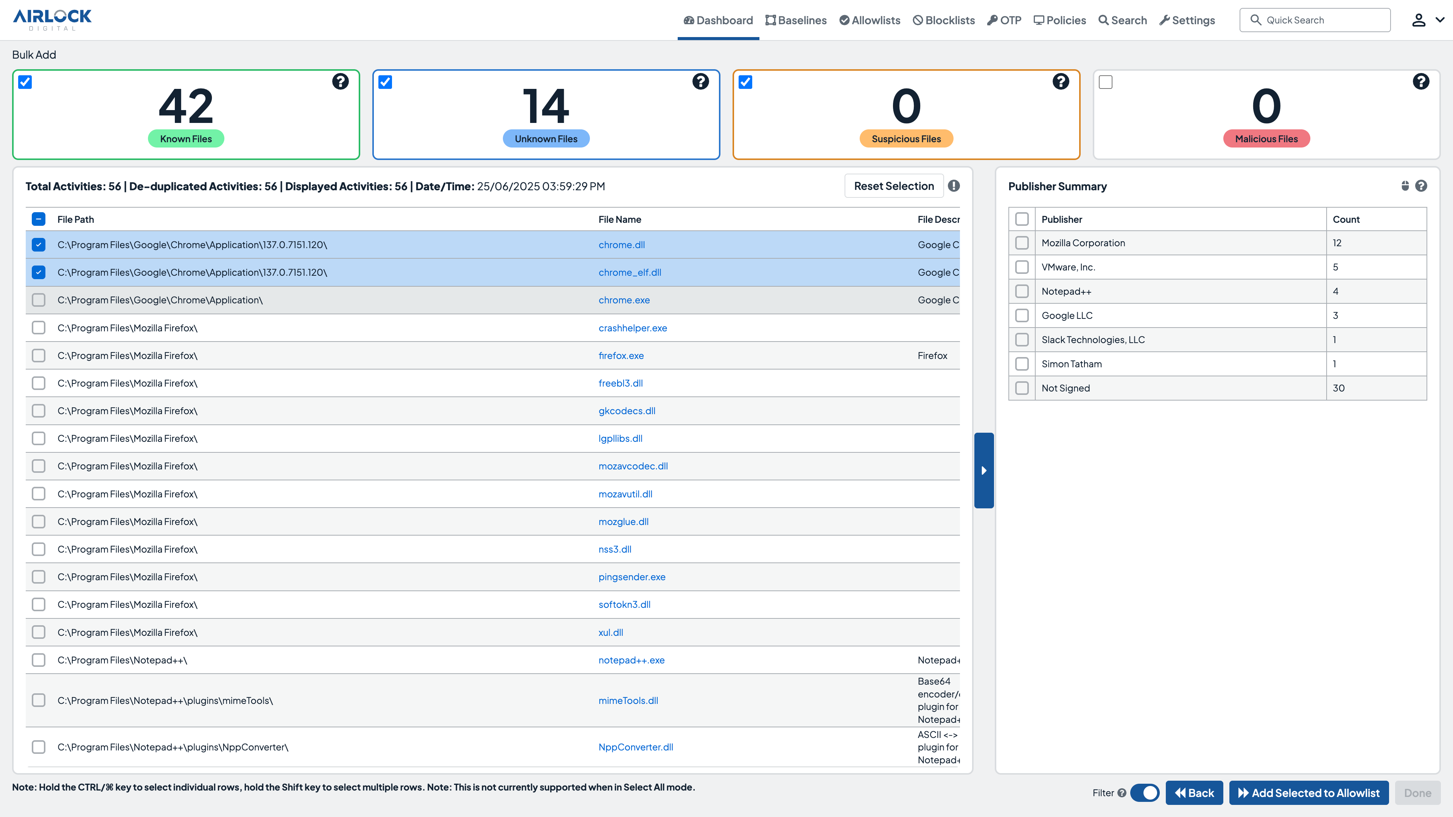Toggle the select-all File Path header checkbox
1453x817 pixels.
[38, 219]
